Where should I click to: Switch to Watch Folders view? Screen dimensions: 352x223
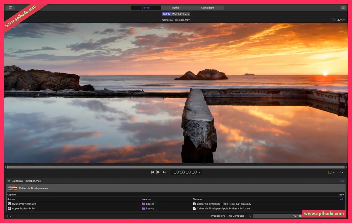(x=180, y=14)
